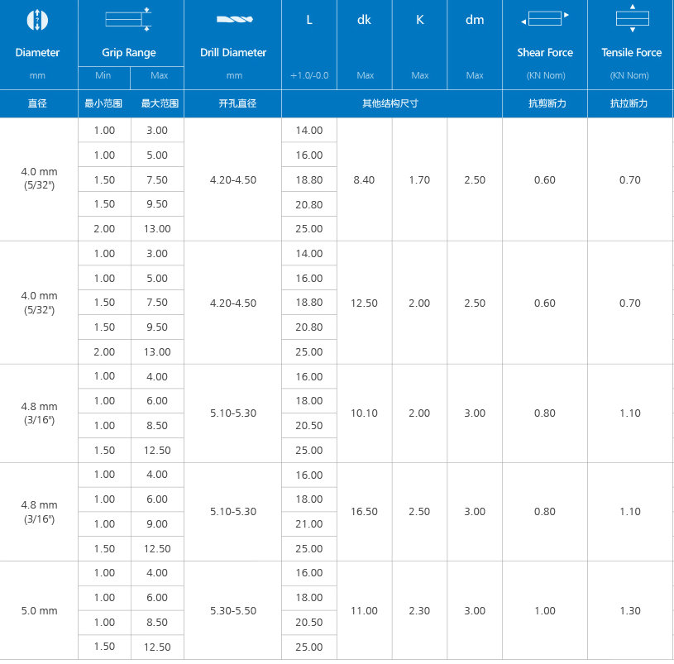Click the 'dk' column header
The height and width of the screenshot is (664, 674).
tap(364, 20)
